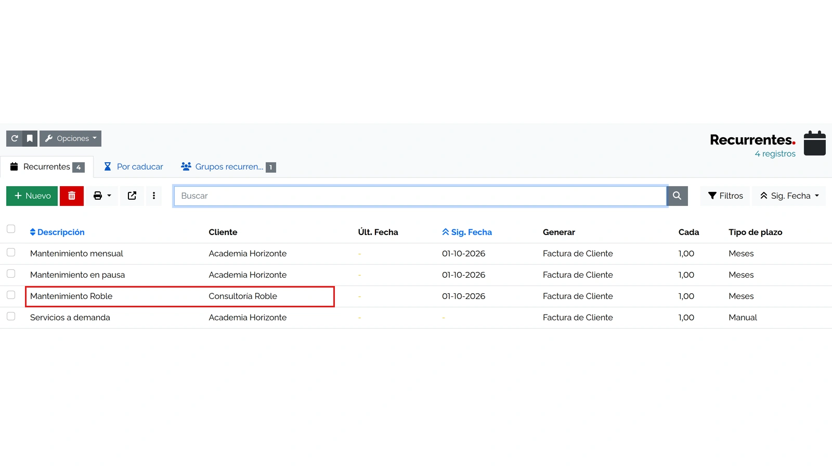Open the export external-link icon button
832x468 pixels.
click(x=132, y=196)
